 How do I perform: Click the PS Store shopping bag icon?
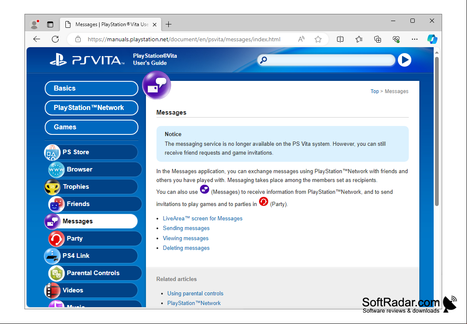[x=52, y=153]
